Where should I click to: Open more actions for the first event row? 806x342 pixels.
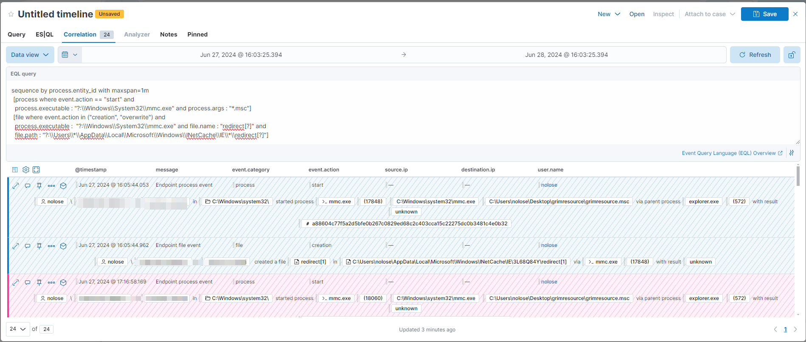(x=51, y=185)
